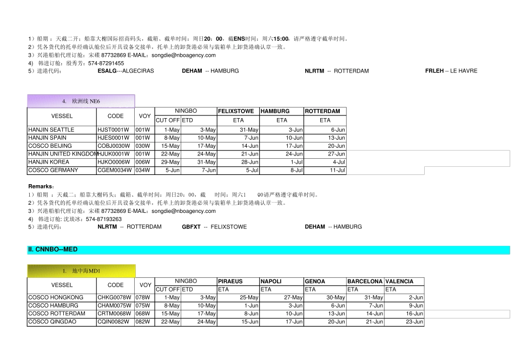Click NINGBO header in NE6 table
Viewport: 514px width, 364px height.
(x=186, y=111)
